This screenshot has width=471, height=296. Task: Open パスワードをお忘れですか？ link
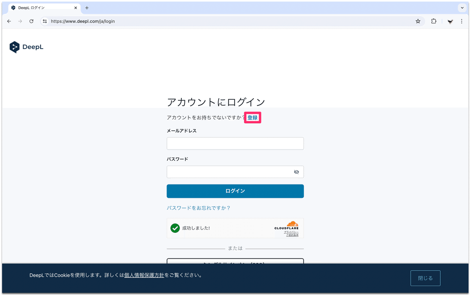[x=198, y=208]
